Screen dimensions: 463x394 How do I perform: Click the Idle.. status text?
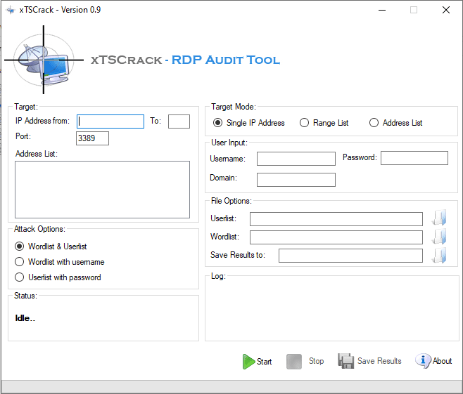(25, 318)
